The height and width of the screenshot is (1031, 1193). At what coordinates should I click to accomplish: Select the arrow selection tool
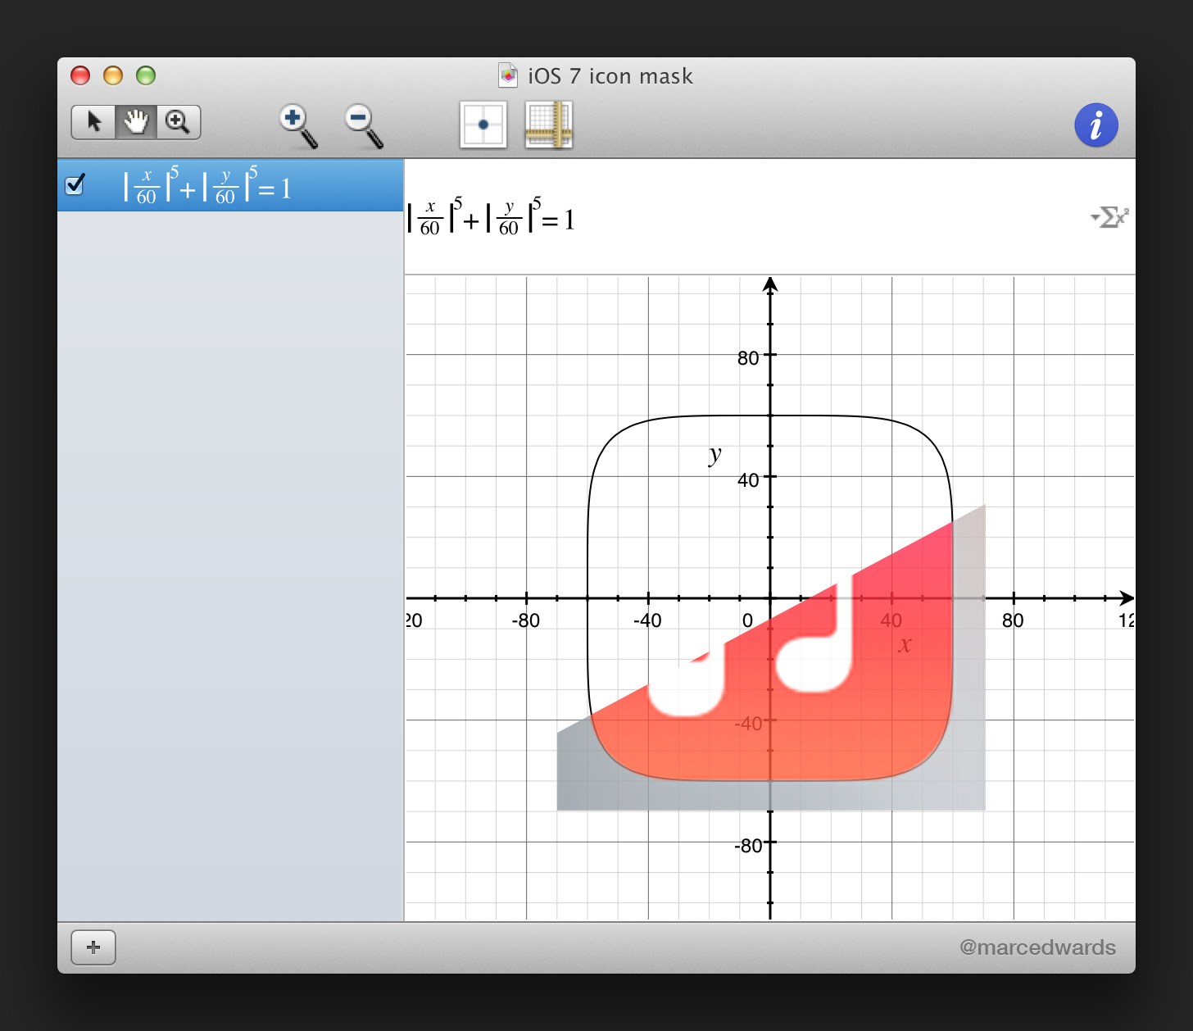[93, 121]
